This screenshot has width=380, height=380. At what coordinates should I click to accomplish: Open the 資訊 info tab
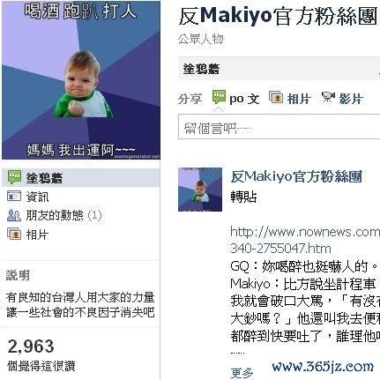coord(38,197)
